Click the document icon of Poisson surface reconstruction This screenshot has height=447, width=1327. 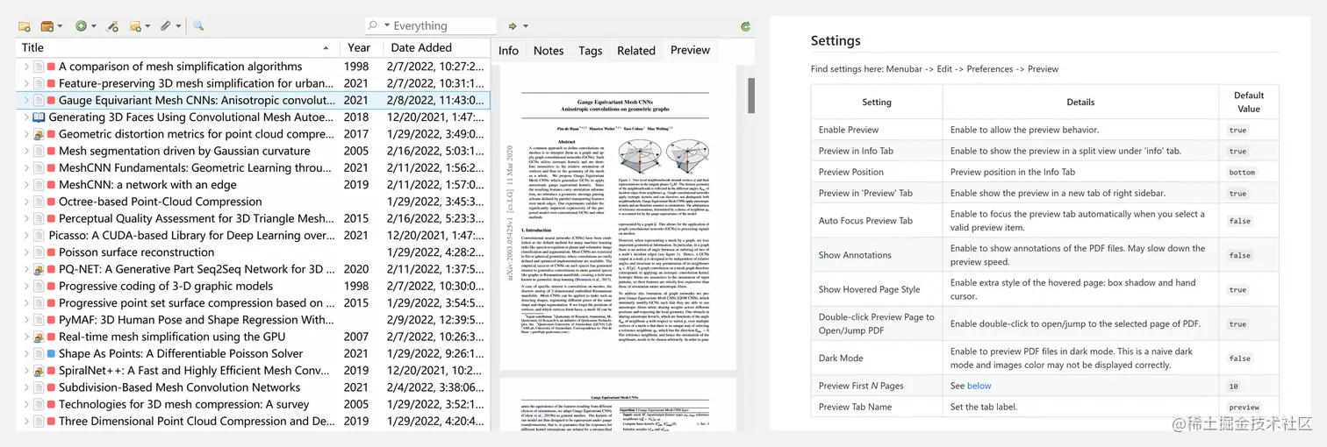click(x=39, y=252)
